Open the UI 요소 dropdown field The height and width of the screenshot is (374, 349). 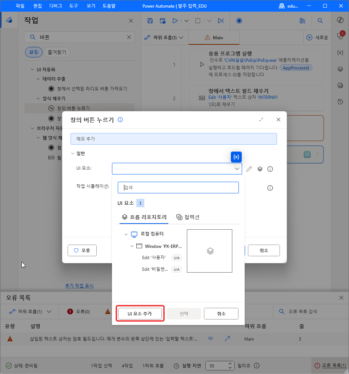[x=177, y=169]
